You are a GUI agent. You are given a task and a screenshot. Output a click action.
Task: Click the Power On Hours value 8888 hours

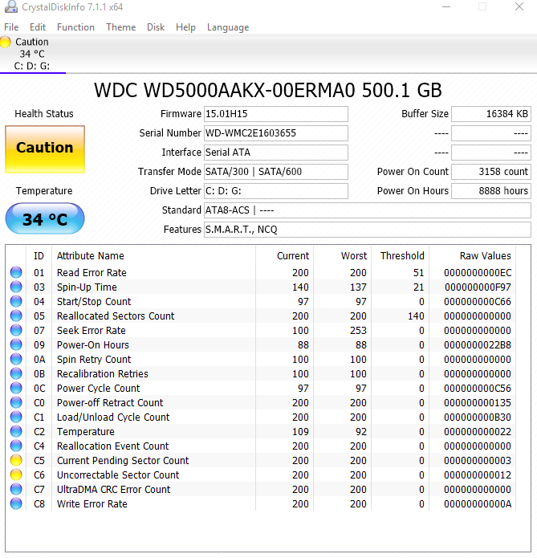pos(491,191)
